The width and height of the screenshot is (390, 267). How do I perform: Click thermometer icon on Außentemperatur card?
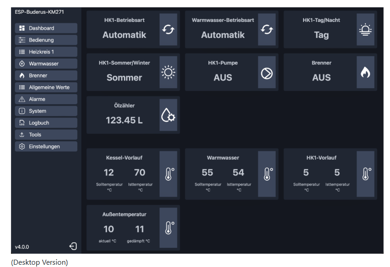[169, 228]
